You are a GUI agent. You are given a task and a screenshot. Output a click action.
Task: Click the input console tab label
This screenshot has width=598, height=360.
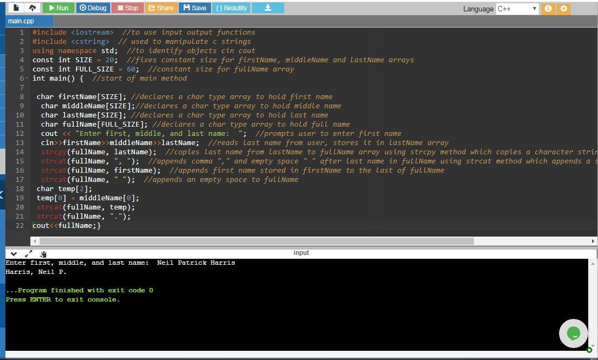(301, 253)
